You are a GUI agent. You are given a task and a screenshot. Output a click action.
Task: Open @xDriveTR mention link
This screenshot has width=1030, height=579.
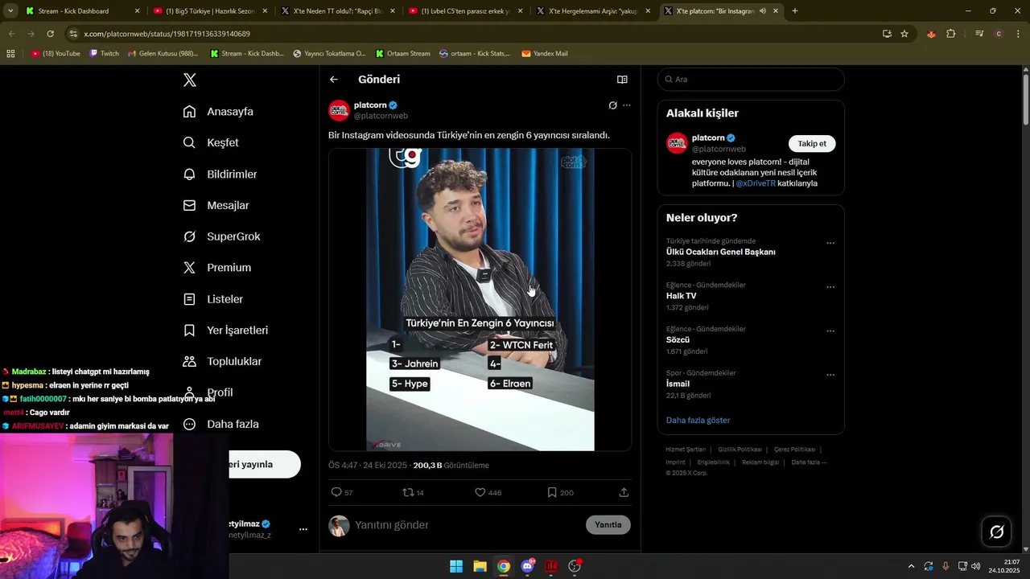coord(756,183)
